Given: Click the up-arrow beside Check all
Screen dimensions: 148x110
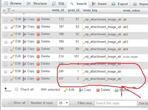Looking at the screenshot, I should 8,89.
